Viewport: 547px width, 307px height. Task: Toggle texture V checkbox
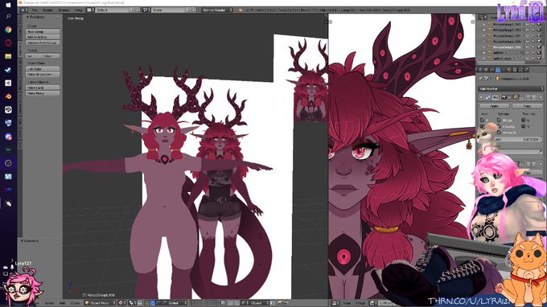point(524,126)
